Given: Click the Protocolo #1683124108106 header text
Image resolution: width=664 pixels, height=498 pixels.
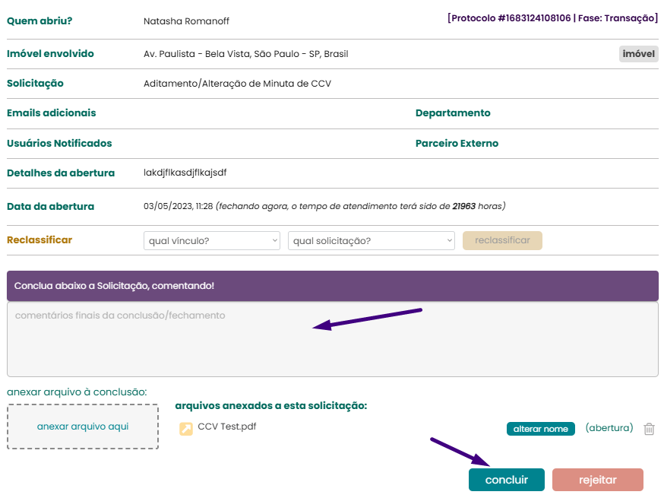Looking at the screenshot, I should (552, 18).
